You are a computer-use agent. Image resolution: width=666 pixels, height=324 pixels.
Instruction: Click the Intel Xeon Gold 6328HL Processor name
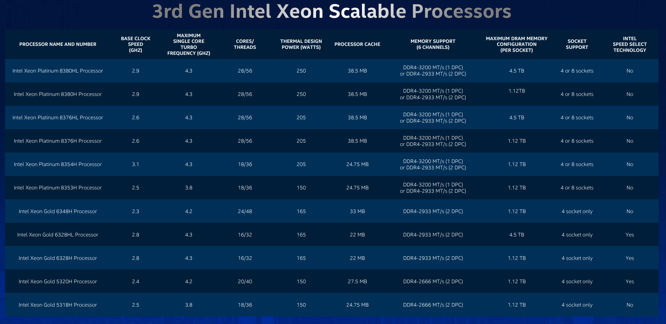coord(58,235)
